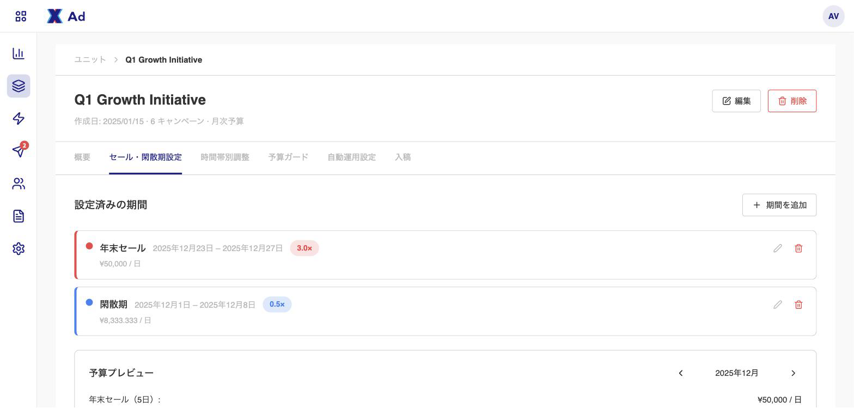Open the 自動運用設定 tab
The width and height of the screenshot is (854, 408).
[x=352, y=157]
